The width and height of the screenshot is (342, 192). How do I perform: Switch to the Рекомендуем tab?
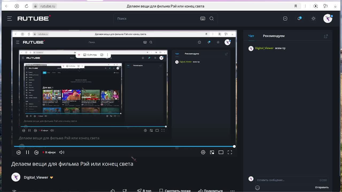point(274,36)
